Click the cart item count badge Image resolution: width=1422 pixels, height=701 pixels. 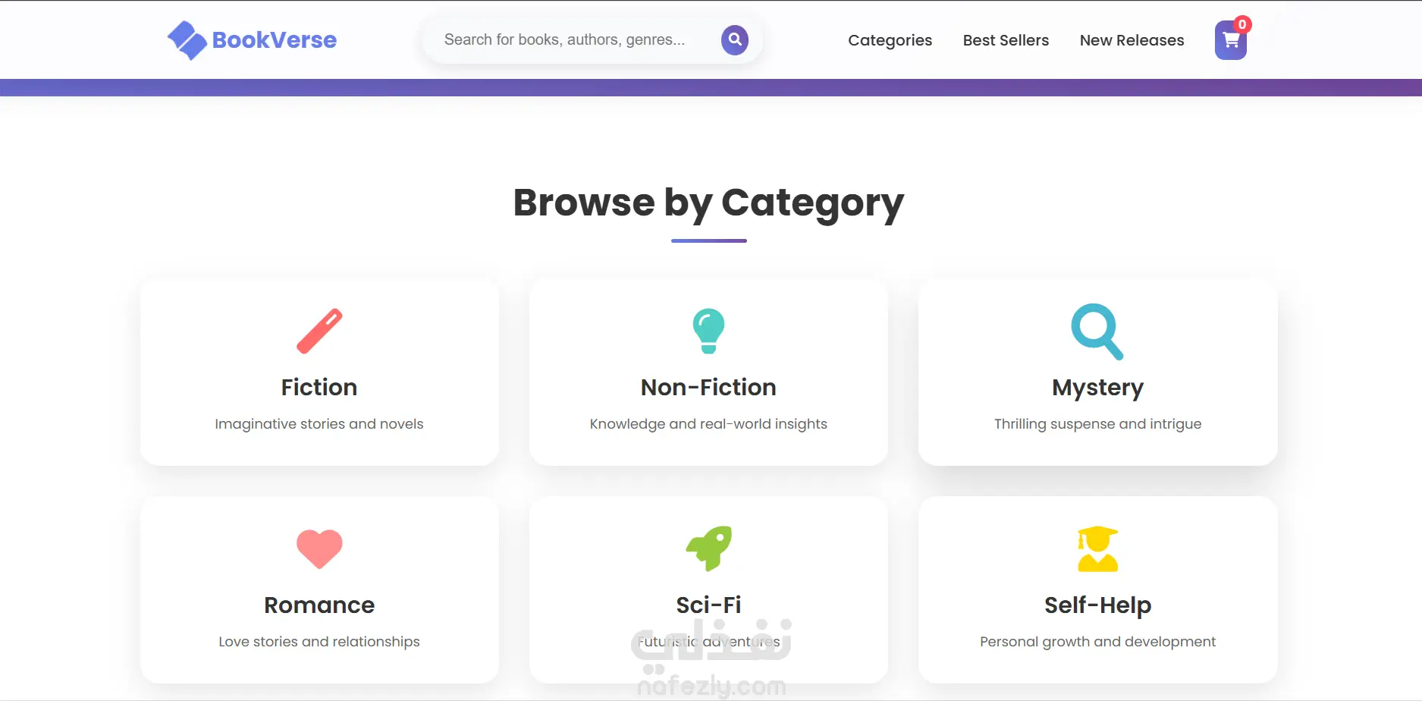pyautogui.click(x=1242, y=24)
